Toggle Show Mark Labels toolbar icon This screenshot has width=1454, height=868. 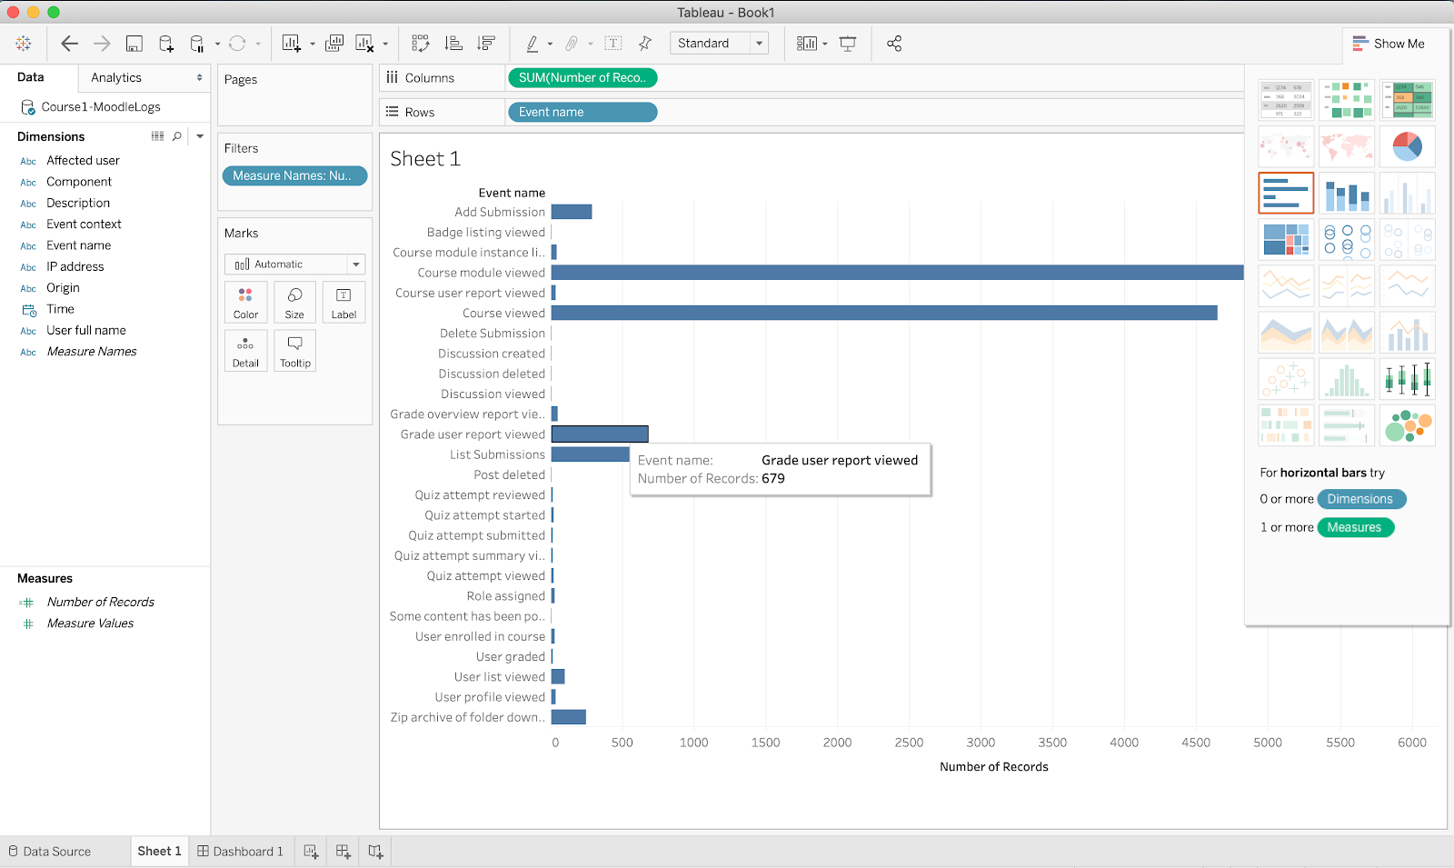[613, 44]
